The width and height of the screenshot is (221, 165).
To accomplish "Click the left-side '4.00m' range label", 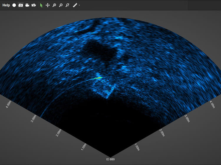I will (9, 104).
